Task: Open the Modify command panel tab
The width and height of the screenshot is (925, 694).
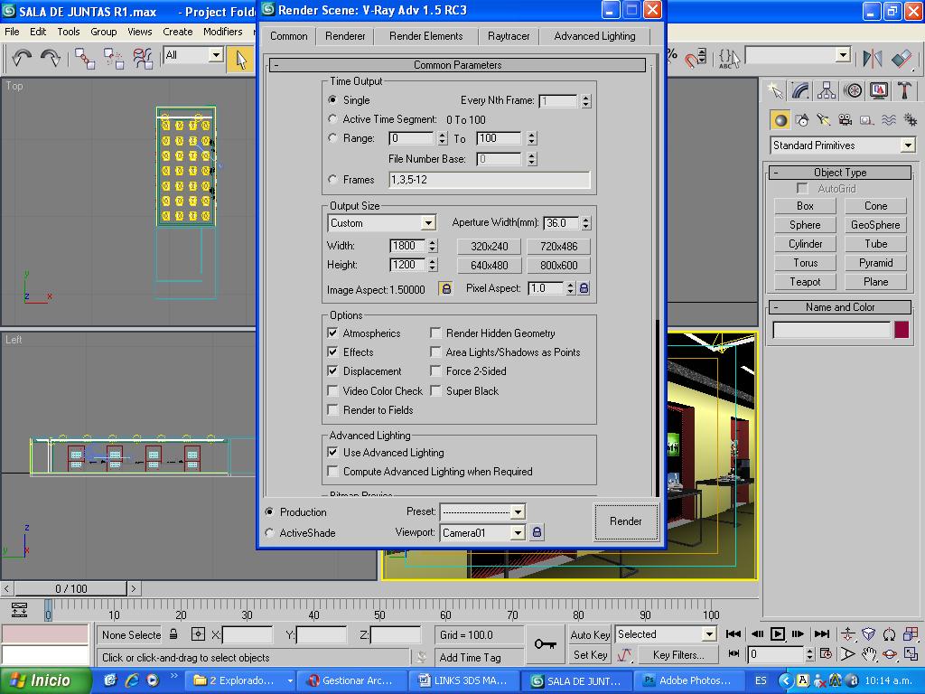Action: (x=800, y=90)
